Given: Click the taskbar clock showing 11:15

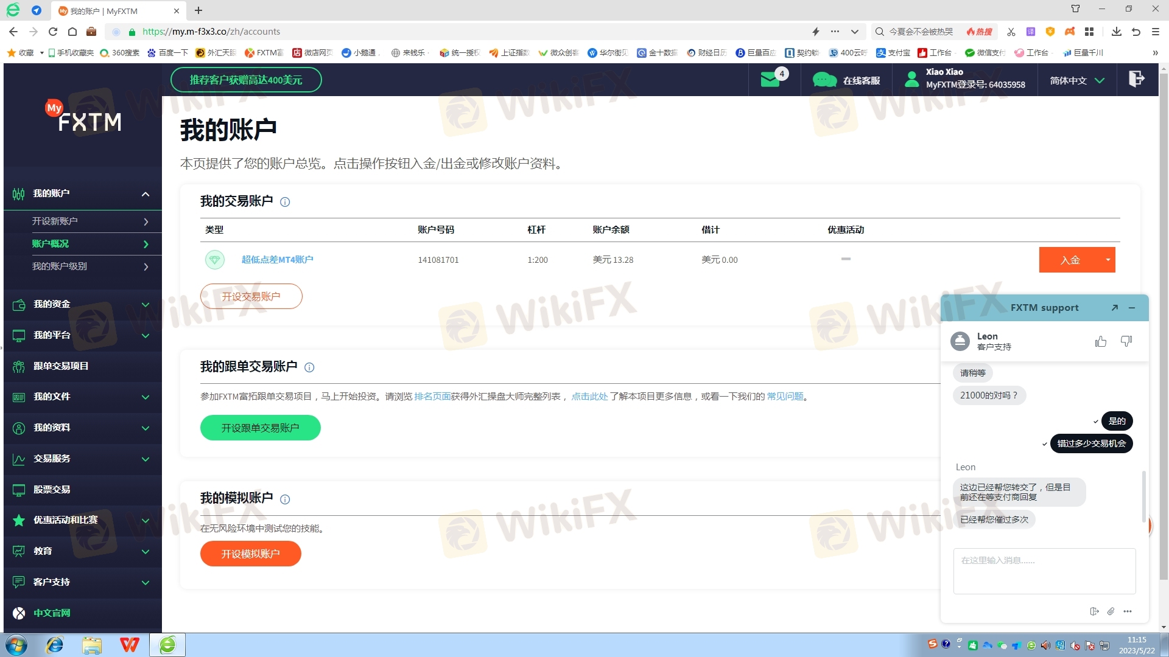Looking at the screenshot, I should [1136, 645].
